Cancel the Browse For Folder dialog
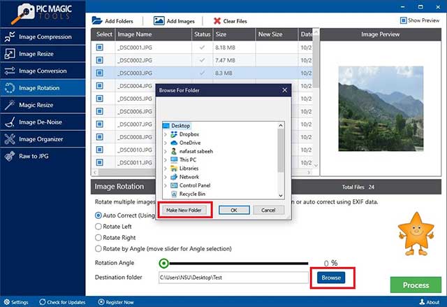Screen dimensions: 447x307 click(x=268, y=210)
